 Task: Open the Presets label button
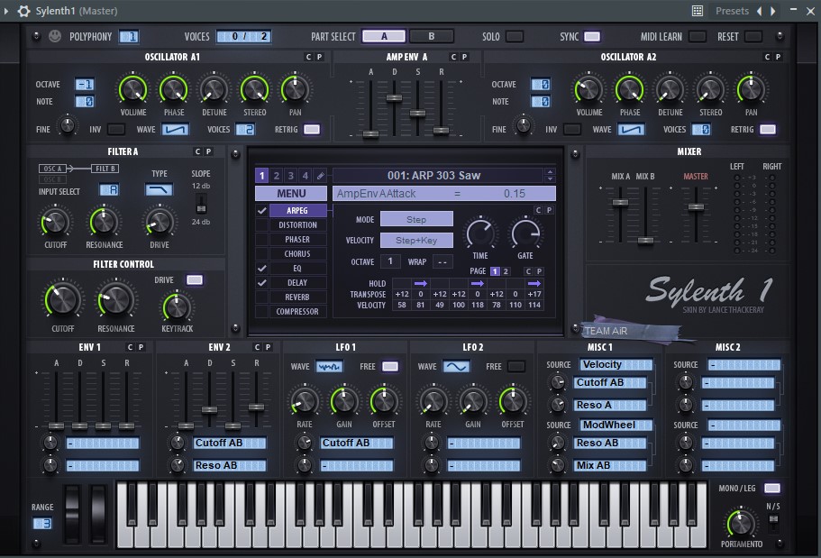(x=732, y=11)
